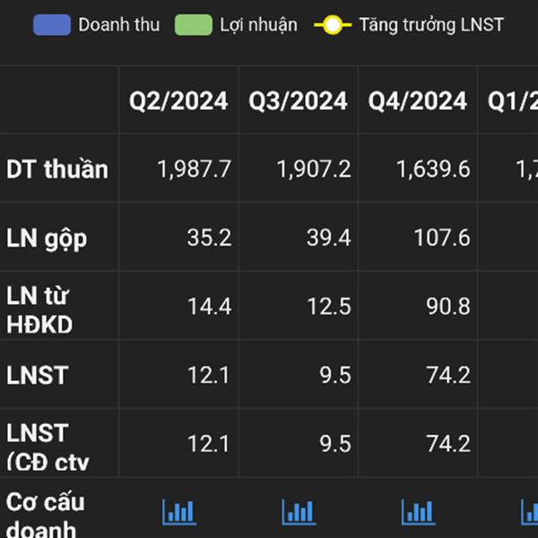Screen dimensions: 538x538
Task: Open revenue structure chart icon for Q4/2024
Action: tap(418, 512)
